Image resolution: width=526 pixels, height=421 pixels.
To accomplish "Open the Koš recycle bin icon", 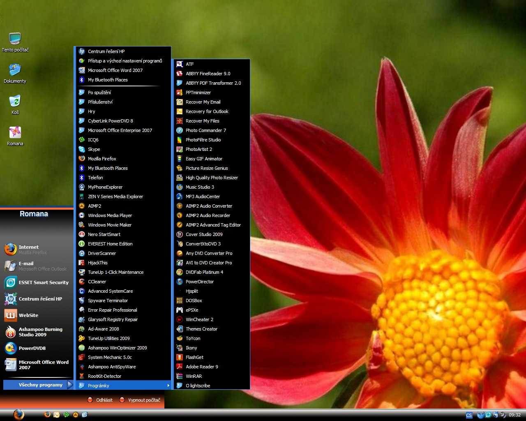I will pyautogui.click(x=15, y=102).
